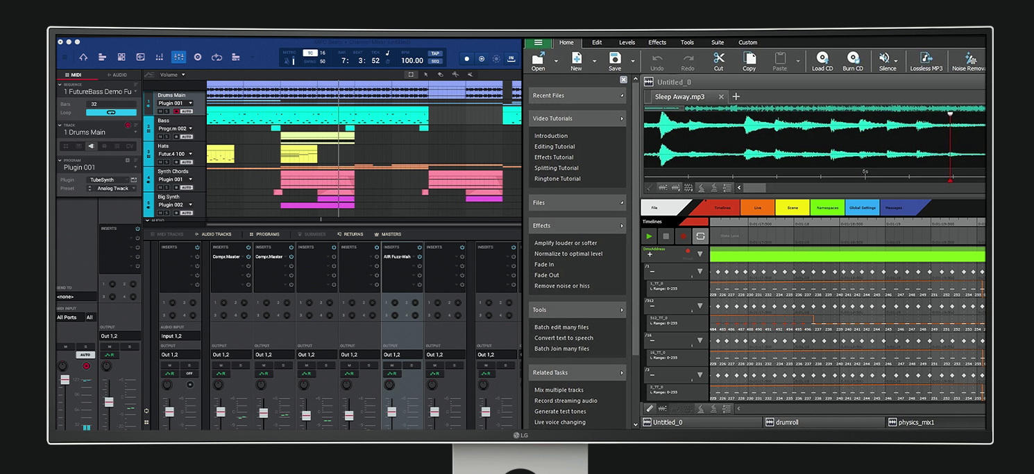Screen dimensions: 1034x474
Task: Open the Volume automation dropdown
Action: (x=172, y=75)
